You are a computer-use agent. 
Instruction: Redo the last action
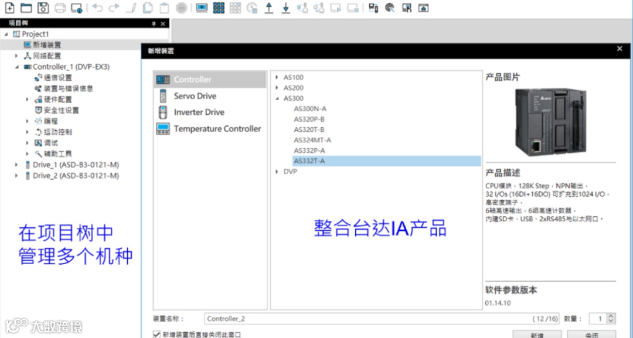point(114,8)
